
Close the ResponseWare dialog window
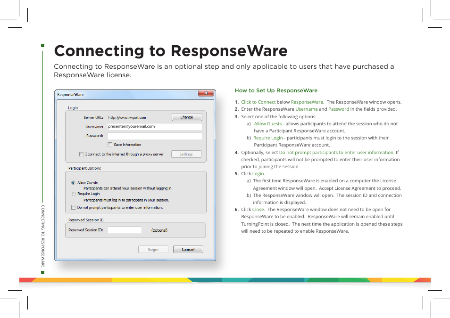[206, 93]
